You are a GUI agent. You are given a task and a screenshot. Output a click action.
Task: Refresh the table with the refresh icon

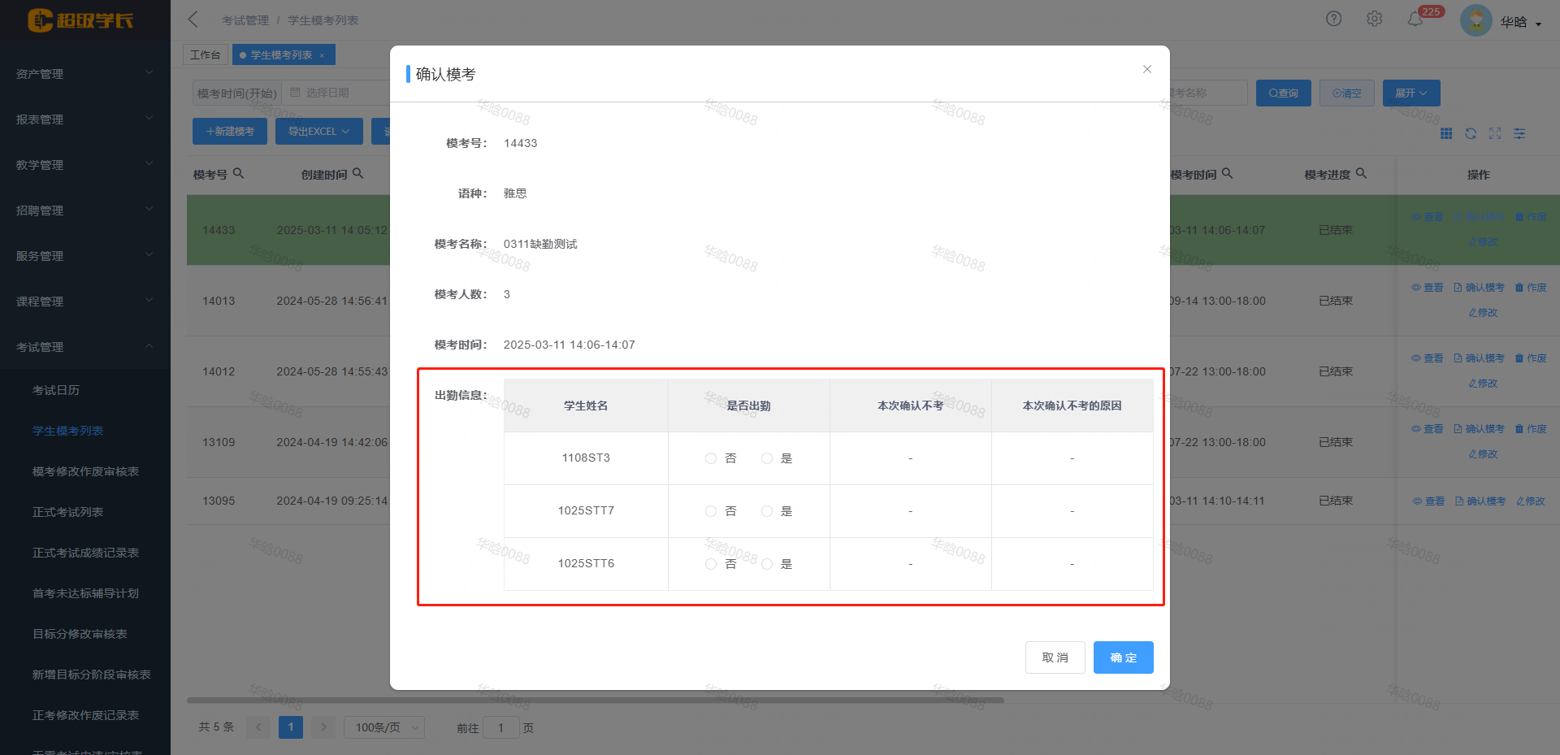tap(1471, 133)
